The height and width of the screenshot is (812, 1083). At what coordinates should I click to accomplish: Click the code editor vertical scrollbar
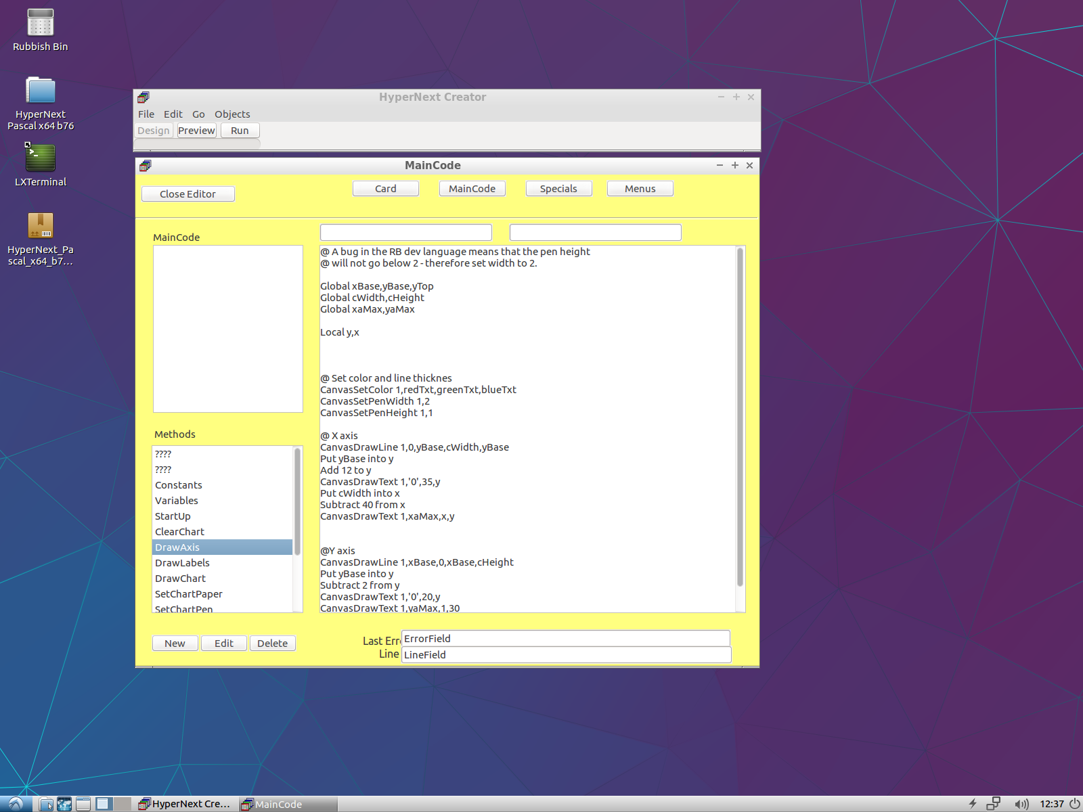click(740, 417)
